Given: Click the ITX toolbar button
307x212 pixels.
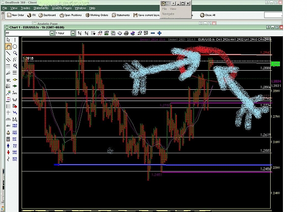Looking at the screenshot, I should 31,15.
